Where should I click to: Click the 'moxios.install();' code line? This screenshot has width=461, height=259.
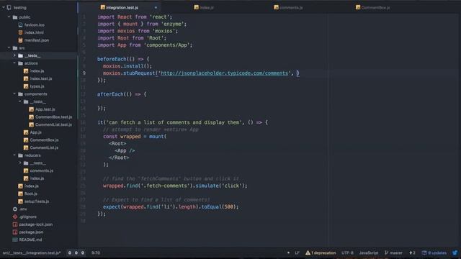(x=127, y=66)
